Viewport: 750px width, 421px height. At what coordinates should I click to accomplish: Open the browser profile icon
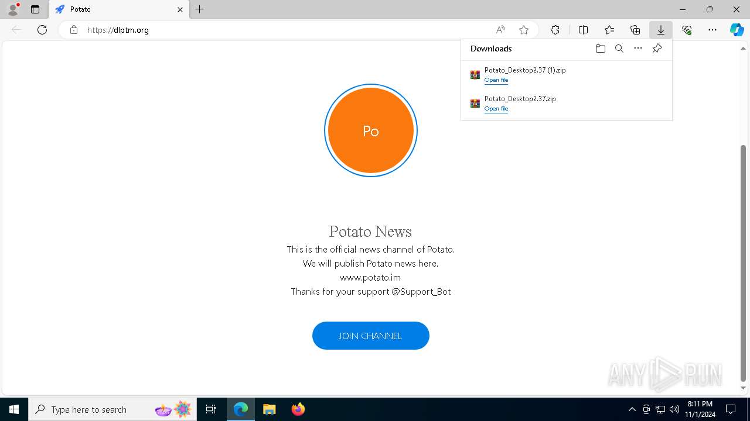(13, 9)
